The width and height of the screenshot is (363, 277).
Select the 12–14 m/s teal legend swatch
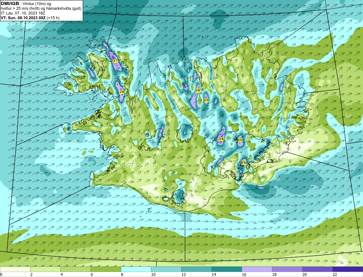[196, 269]
